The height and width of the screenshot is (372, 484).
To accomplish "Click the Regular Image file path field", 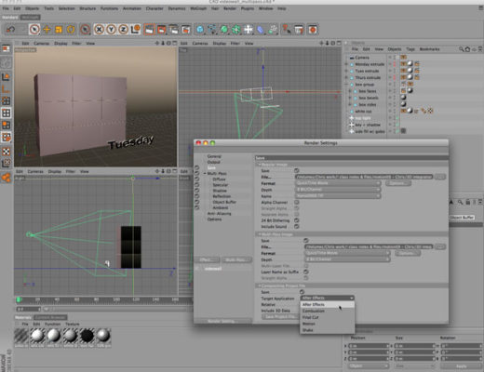I will point(364,177).
